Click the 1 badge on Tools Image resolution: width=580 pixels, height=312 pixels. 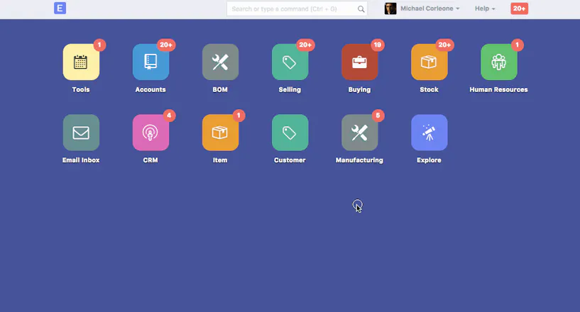pos(99,45)
